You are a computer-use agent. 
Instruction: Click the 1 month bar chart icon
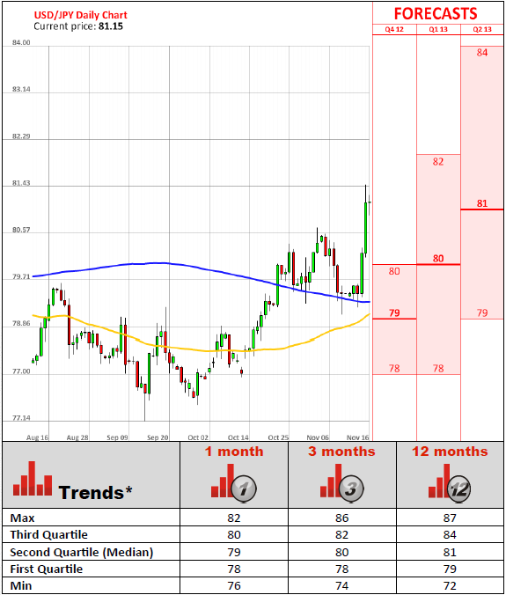click(x=234, y=483)
